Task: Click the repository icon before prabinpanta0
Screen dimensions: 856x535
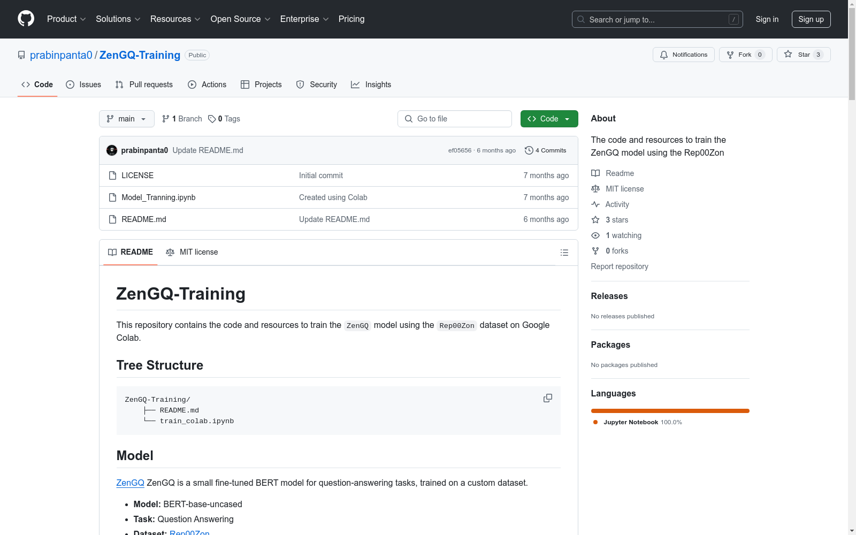Action: tap(21, 55)
